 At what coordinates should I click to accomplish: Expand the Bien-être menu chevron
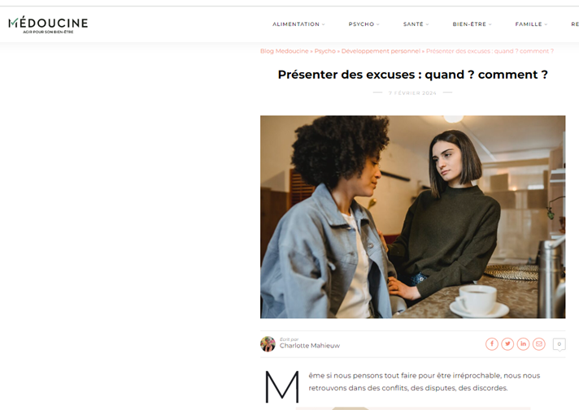click(x=490, y=24)
